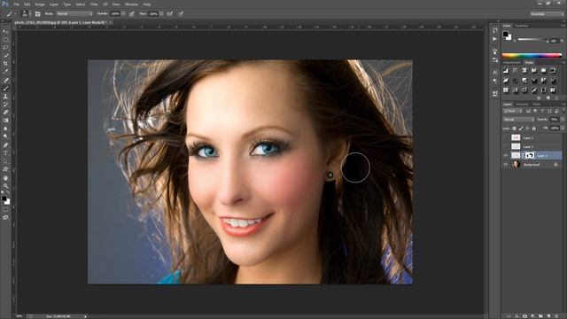Lock transparent pixels in Layers panel
The image size is (567, 319).
[x=514, y=128]
